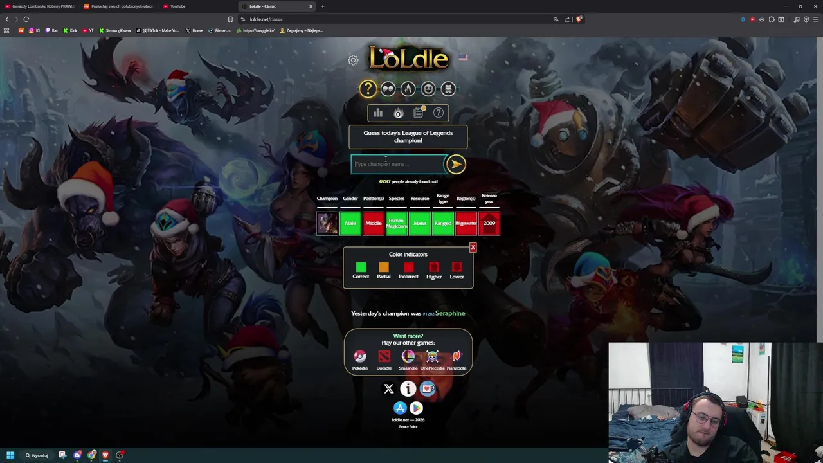Open IG bookmark

pyautogui.click(x=34, y=30)
